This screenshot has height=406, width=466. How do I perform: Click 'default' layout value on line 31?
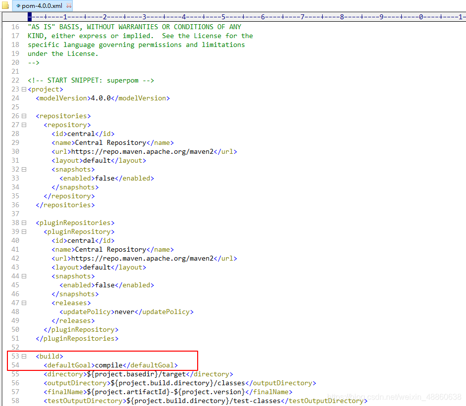pyautogui.click(x=97, y=161)
